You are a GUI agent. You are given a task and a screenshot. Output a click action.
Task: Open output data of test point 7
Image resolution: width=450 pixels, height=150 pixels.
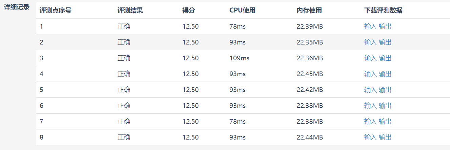pos(385,121)
